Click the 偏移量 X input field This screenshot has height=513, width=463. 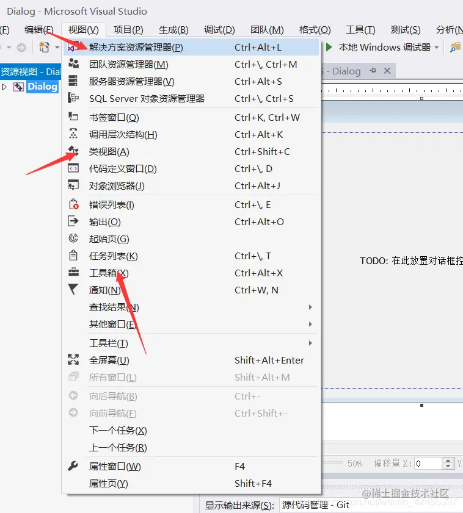pyautogui.click(x=428, y=463)
